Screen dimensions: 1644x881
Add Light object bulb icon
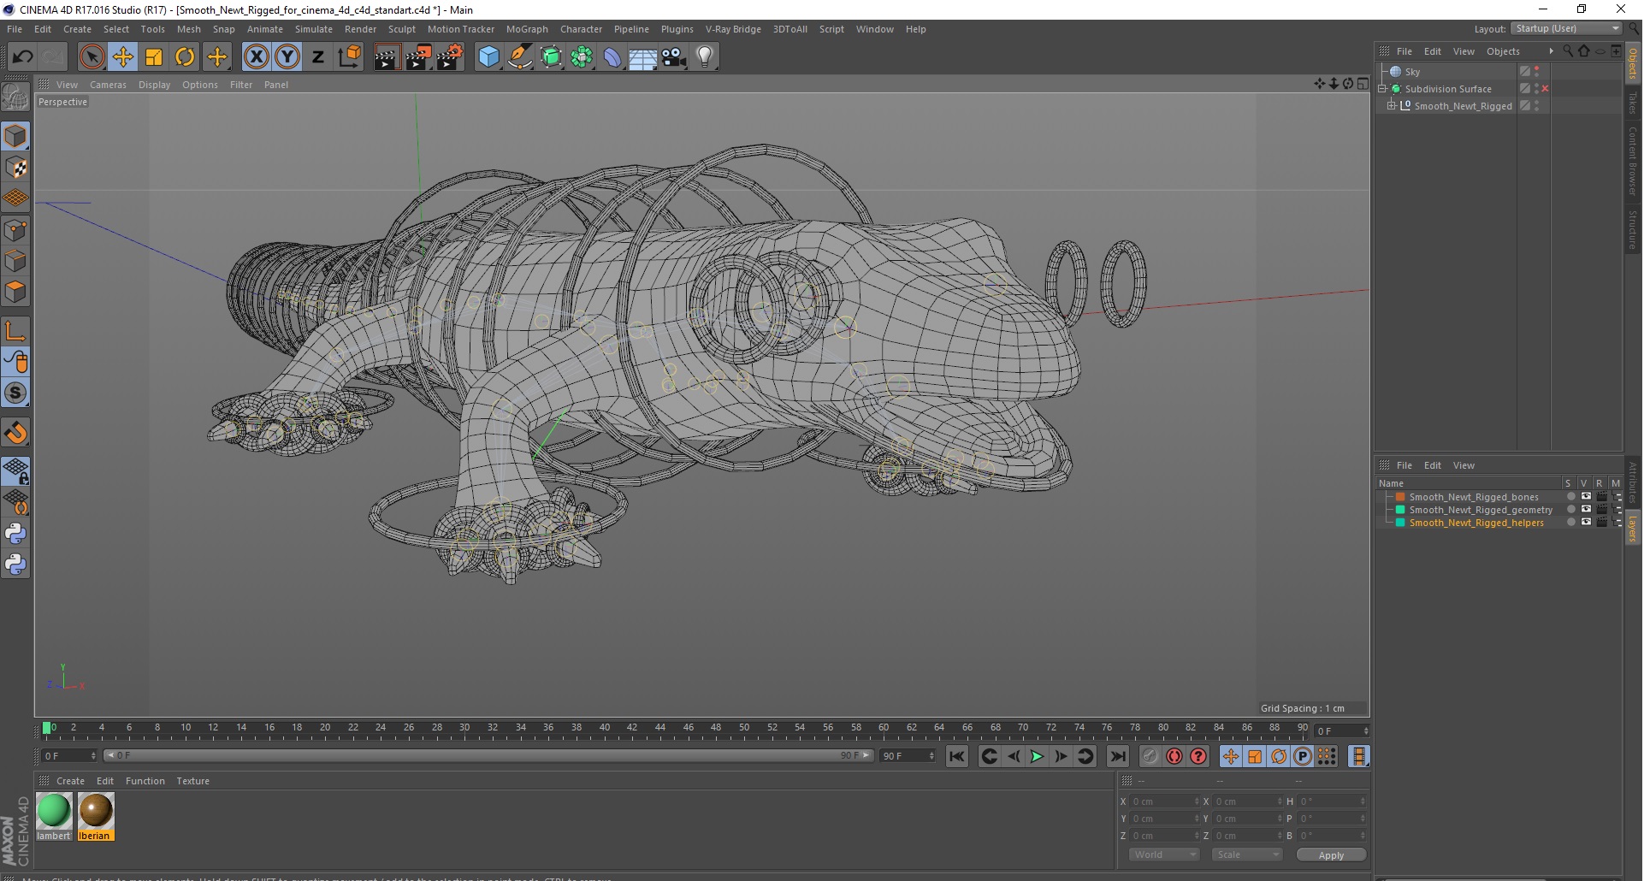click(x=705, y=57)
